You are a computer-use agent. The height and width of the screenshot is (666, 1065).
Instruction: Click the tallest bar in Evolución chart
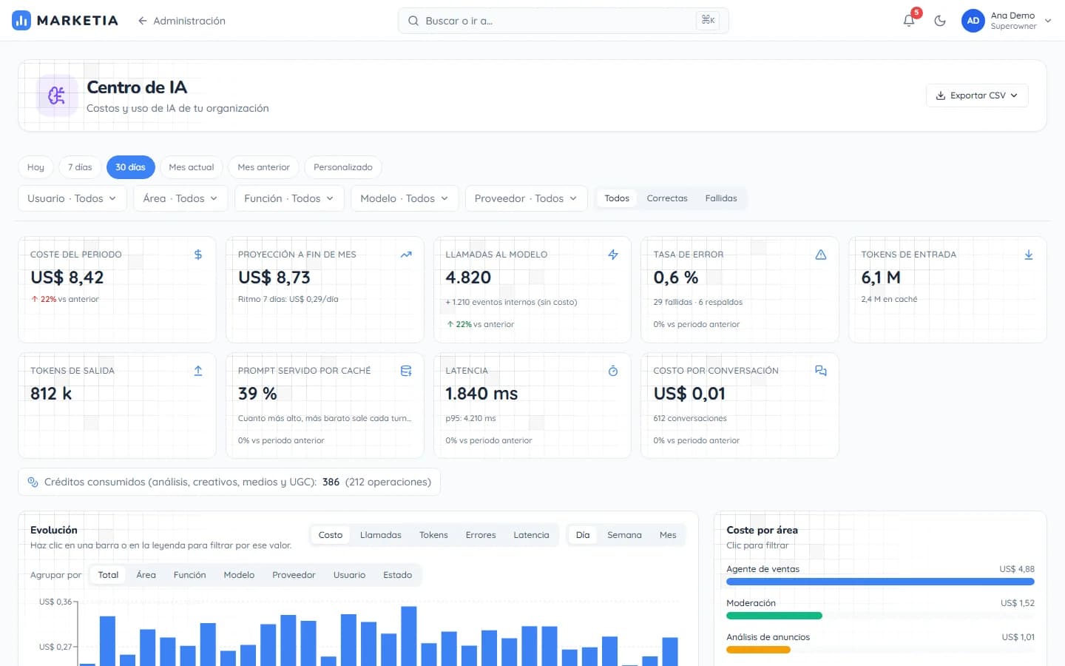[409, 636]
